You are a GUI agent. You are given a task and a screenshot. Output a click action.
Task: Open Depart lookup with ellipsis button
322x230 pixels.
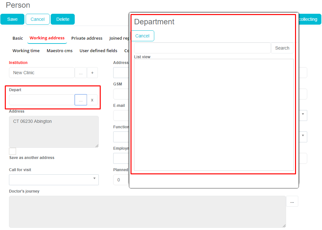tap(81, 100)
